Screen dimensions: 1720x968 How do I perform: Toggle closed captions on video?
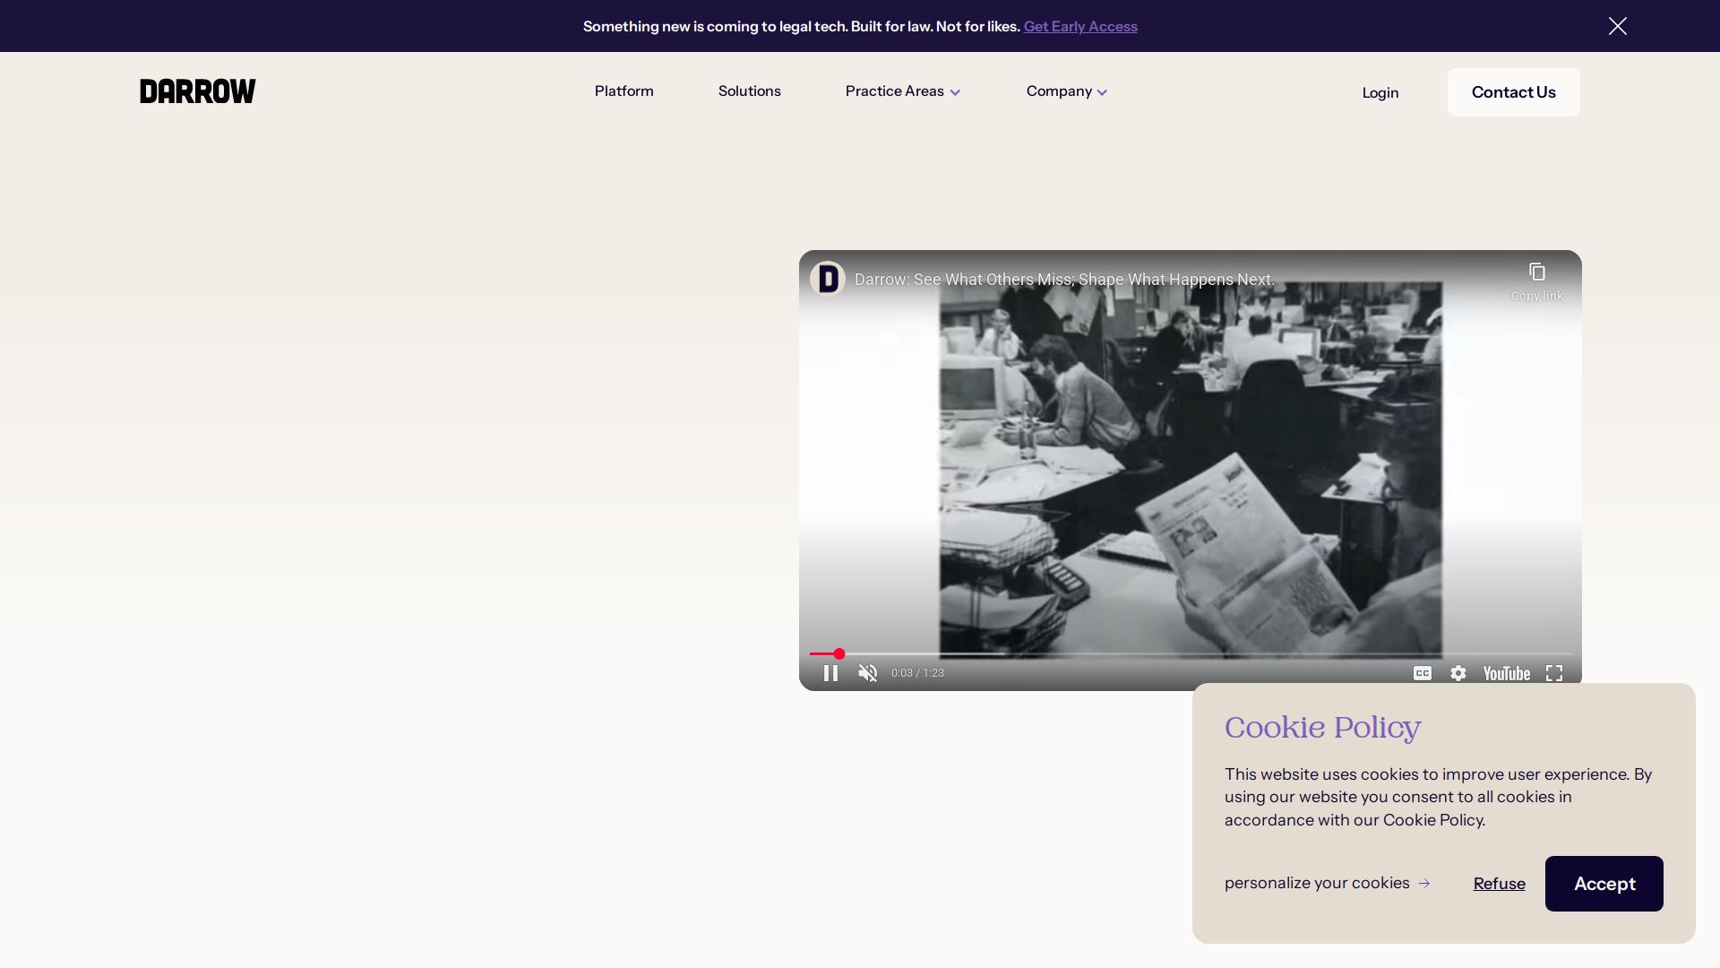[x=1422, y=673]
